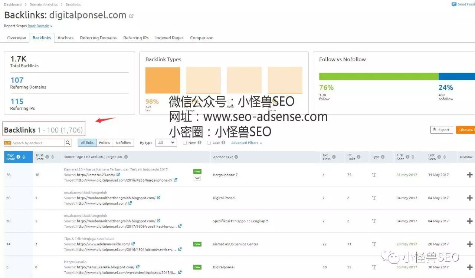
Task: Open the 115 Referring IPs link
Action: (17, 102)
